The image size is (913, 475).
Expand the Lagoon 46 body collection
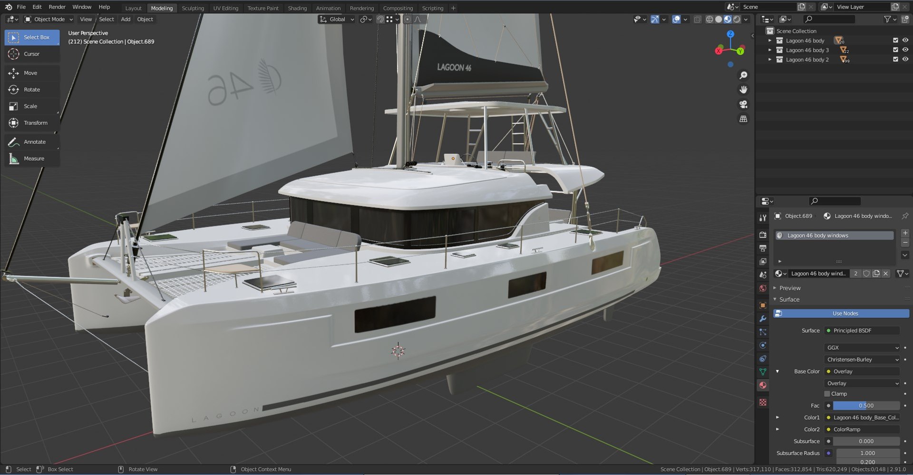(770, 41)
